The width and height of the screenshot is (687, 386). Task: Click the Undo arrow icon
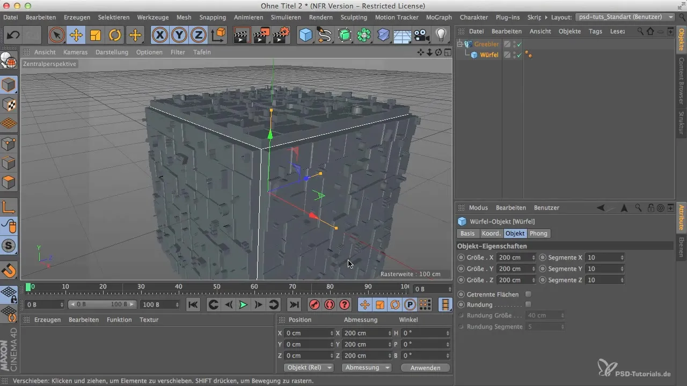[x=13, y=35]
